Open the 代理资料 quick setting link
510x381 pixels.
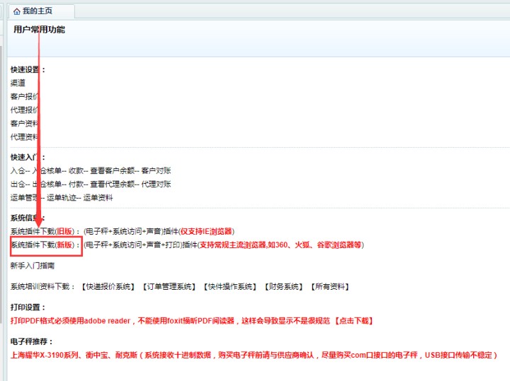pos(24,137)
